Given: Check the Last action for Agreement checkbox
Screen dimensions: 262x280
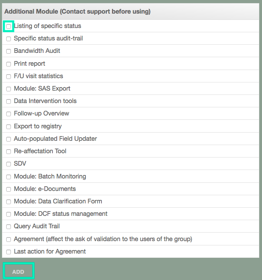Looking at the screenshot, I should [x=9, y=252].
